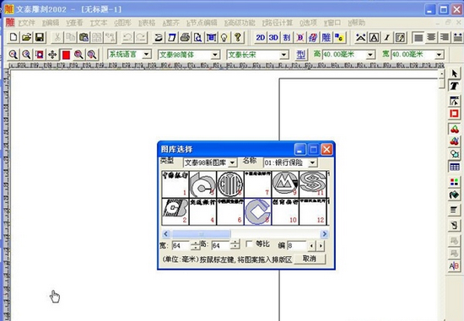Click the red rectangle tool in right toolbar
The image size is (464, 321).
[x=454, y=114]
